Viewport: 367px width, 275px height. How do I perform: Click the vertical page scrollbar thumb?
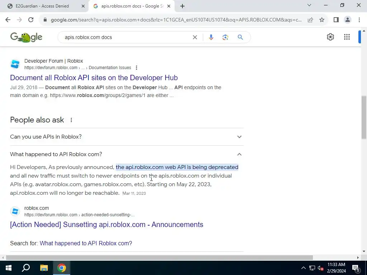point(364,117)
